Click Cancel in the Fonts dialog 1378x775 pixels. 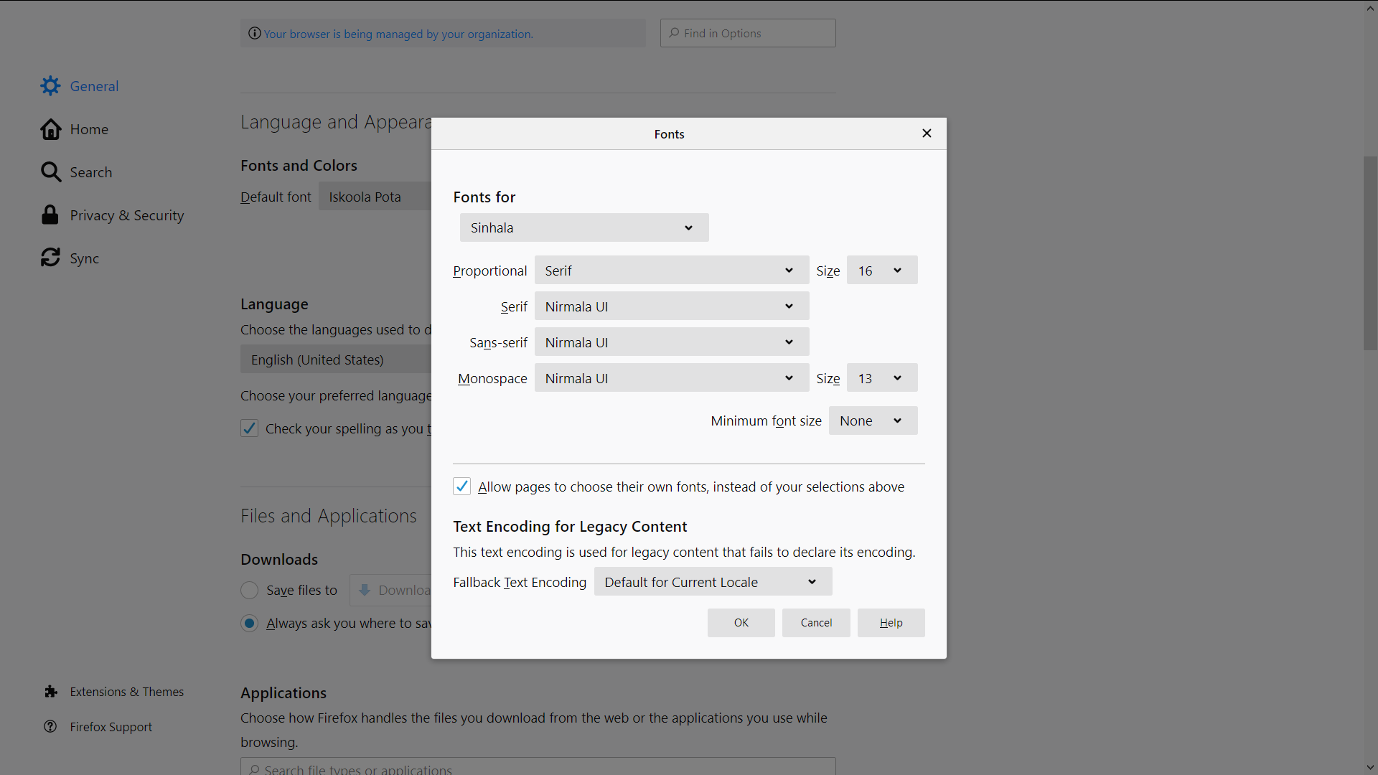[x=816, y=623]
